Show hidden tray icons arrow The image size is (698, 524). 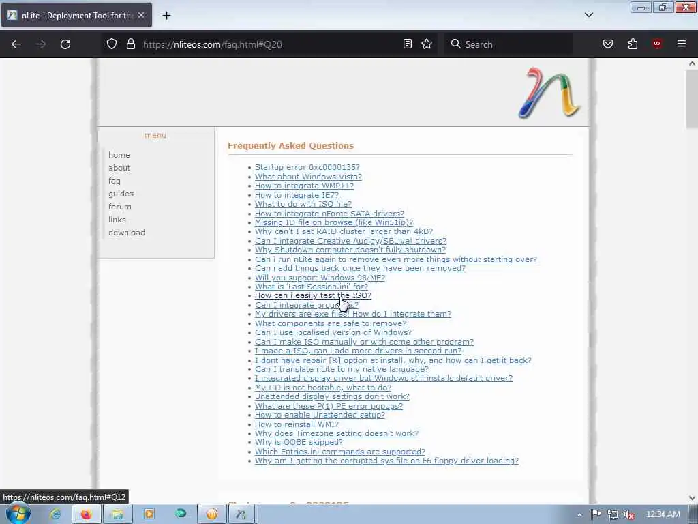coord(579,514)
